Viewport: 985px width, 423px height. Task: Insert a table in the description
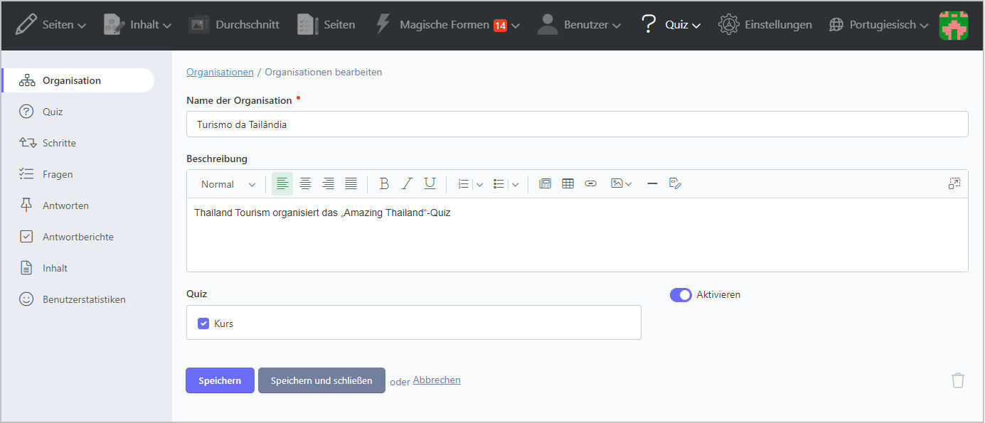[568, 183]
